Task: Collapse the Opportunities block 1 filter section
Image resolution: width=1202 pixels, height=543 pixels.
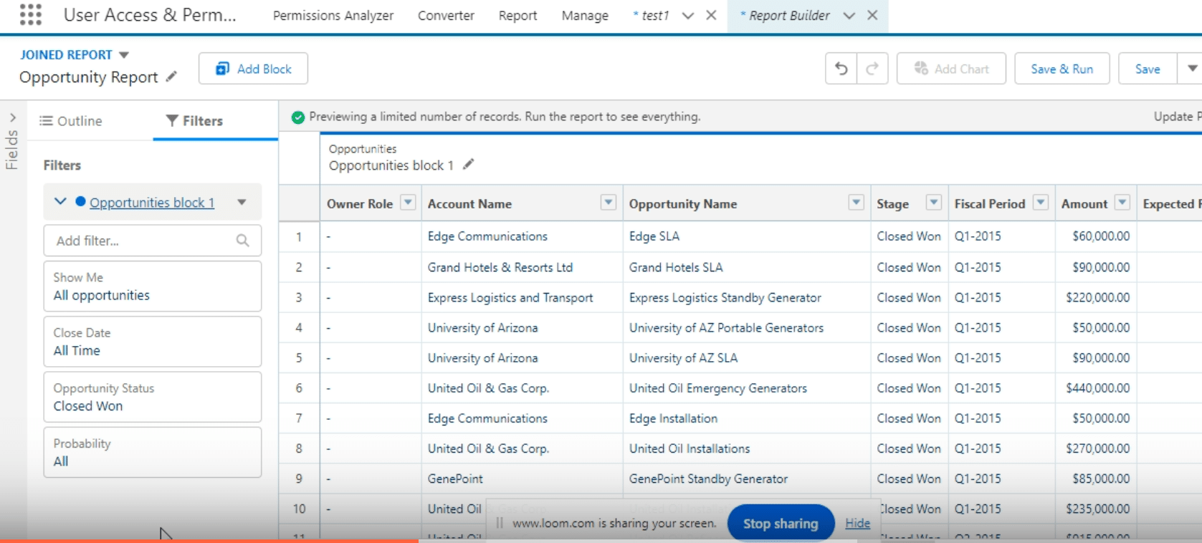Action: pyautogui.click(x=60, y=202)
